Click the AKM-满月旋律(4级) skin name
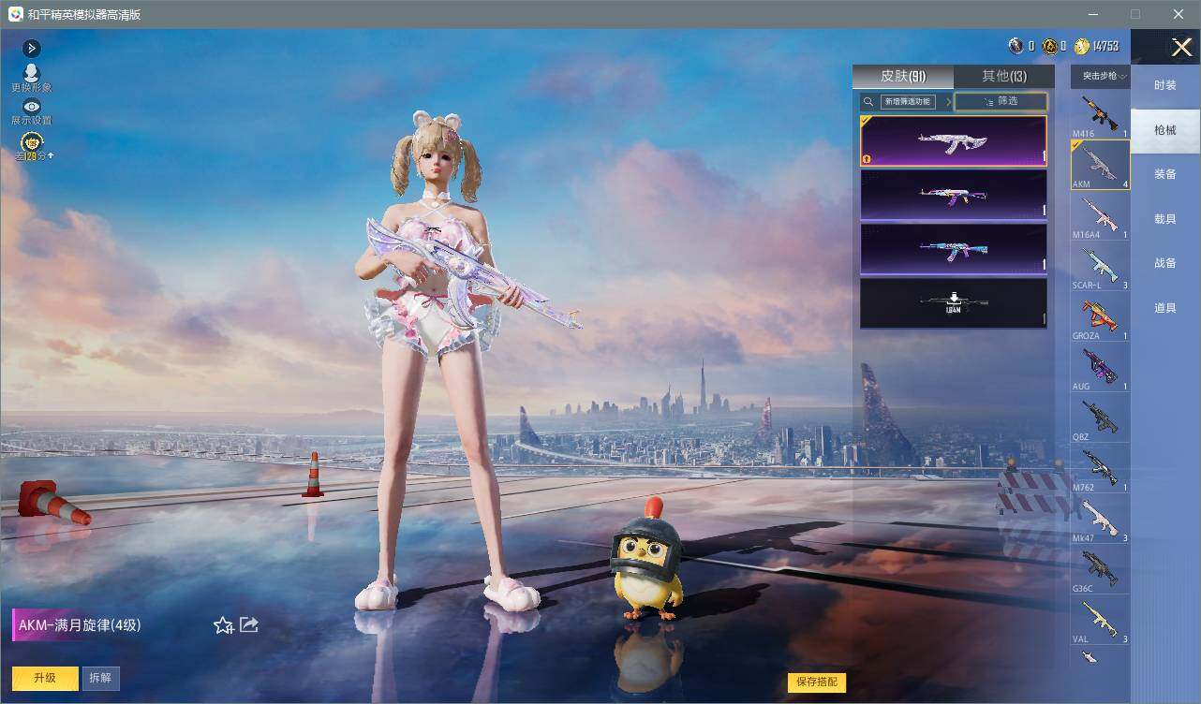1201x704 pixels. [x=80, y=624]
